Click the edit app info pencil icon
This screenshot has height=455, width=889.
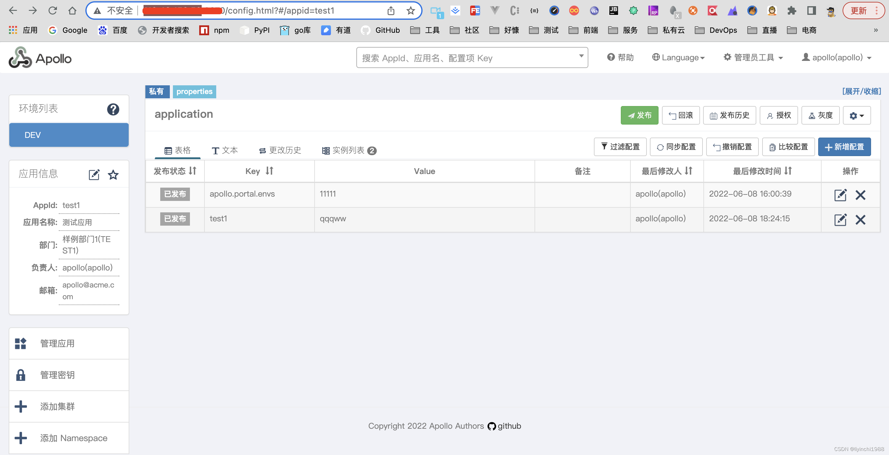(94, 175)
